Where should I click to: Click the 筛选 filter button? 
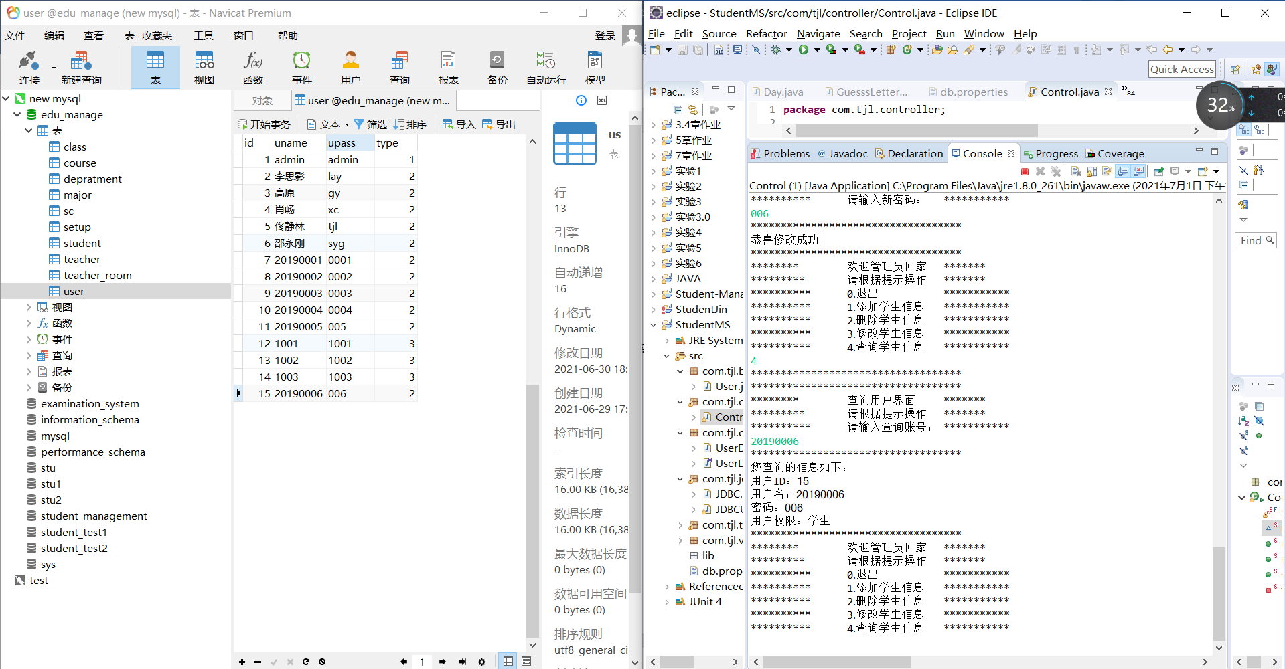(370, 124)
